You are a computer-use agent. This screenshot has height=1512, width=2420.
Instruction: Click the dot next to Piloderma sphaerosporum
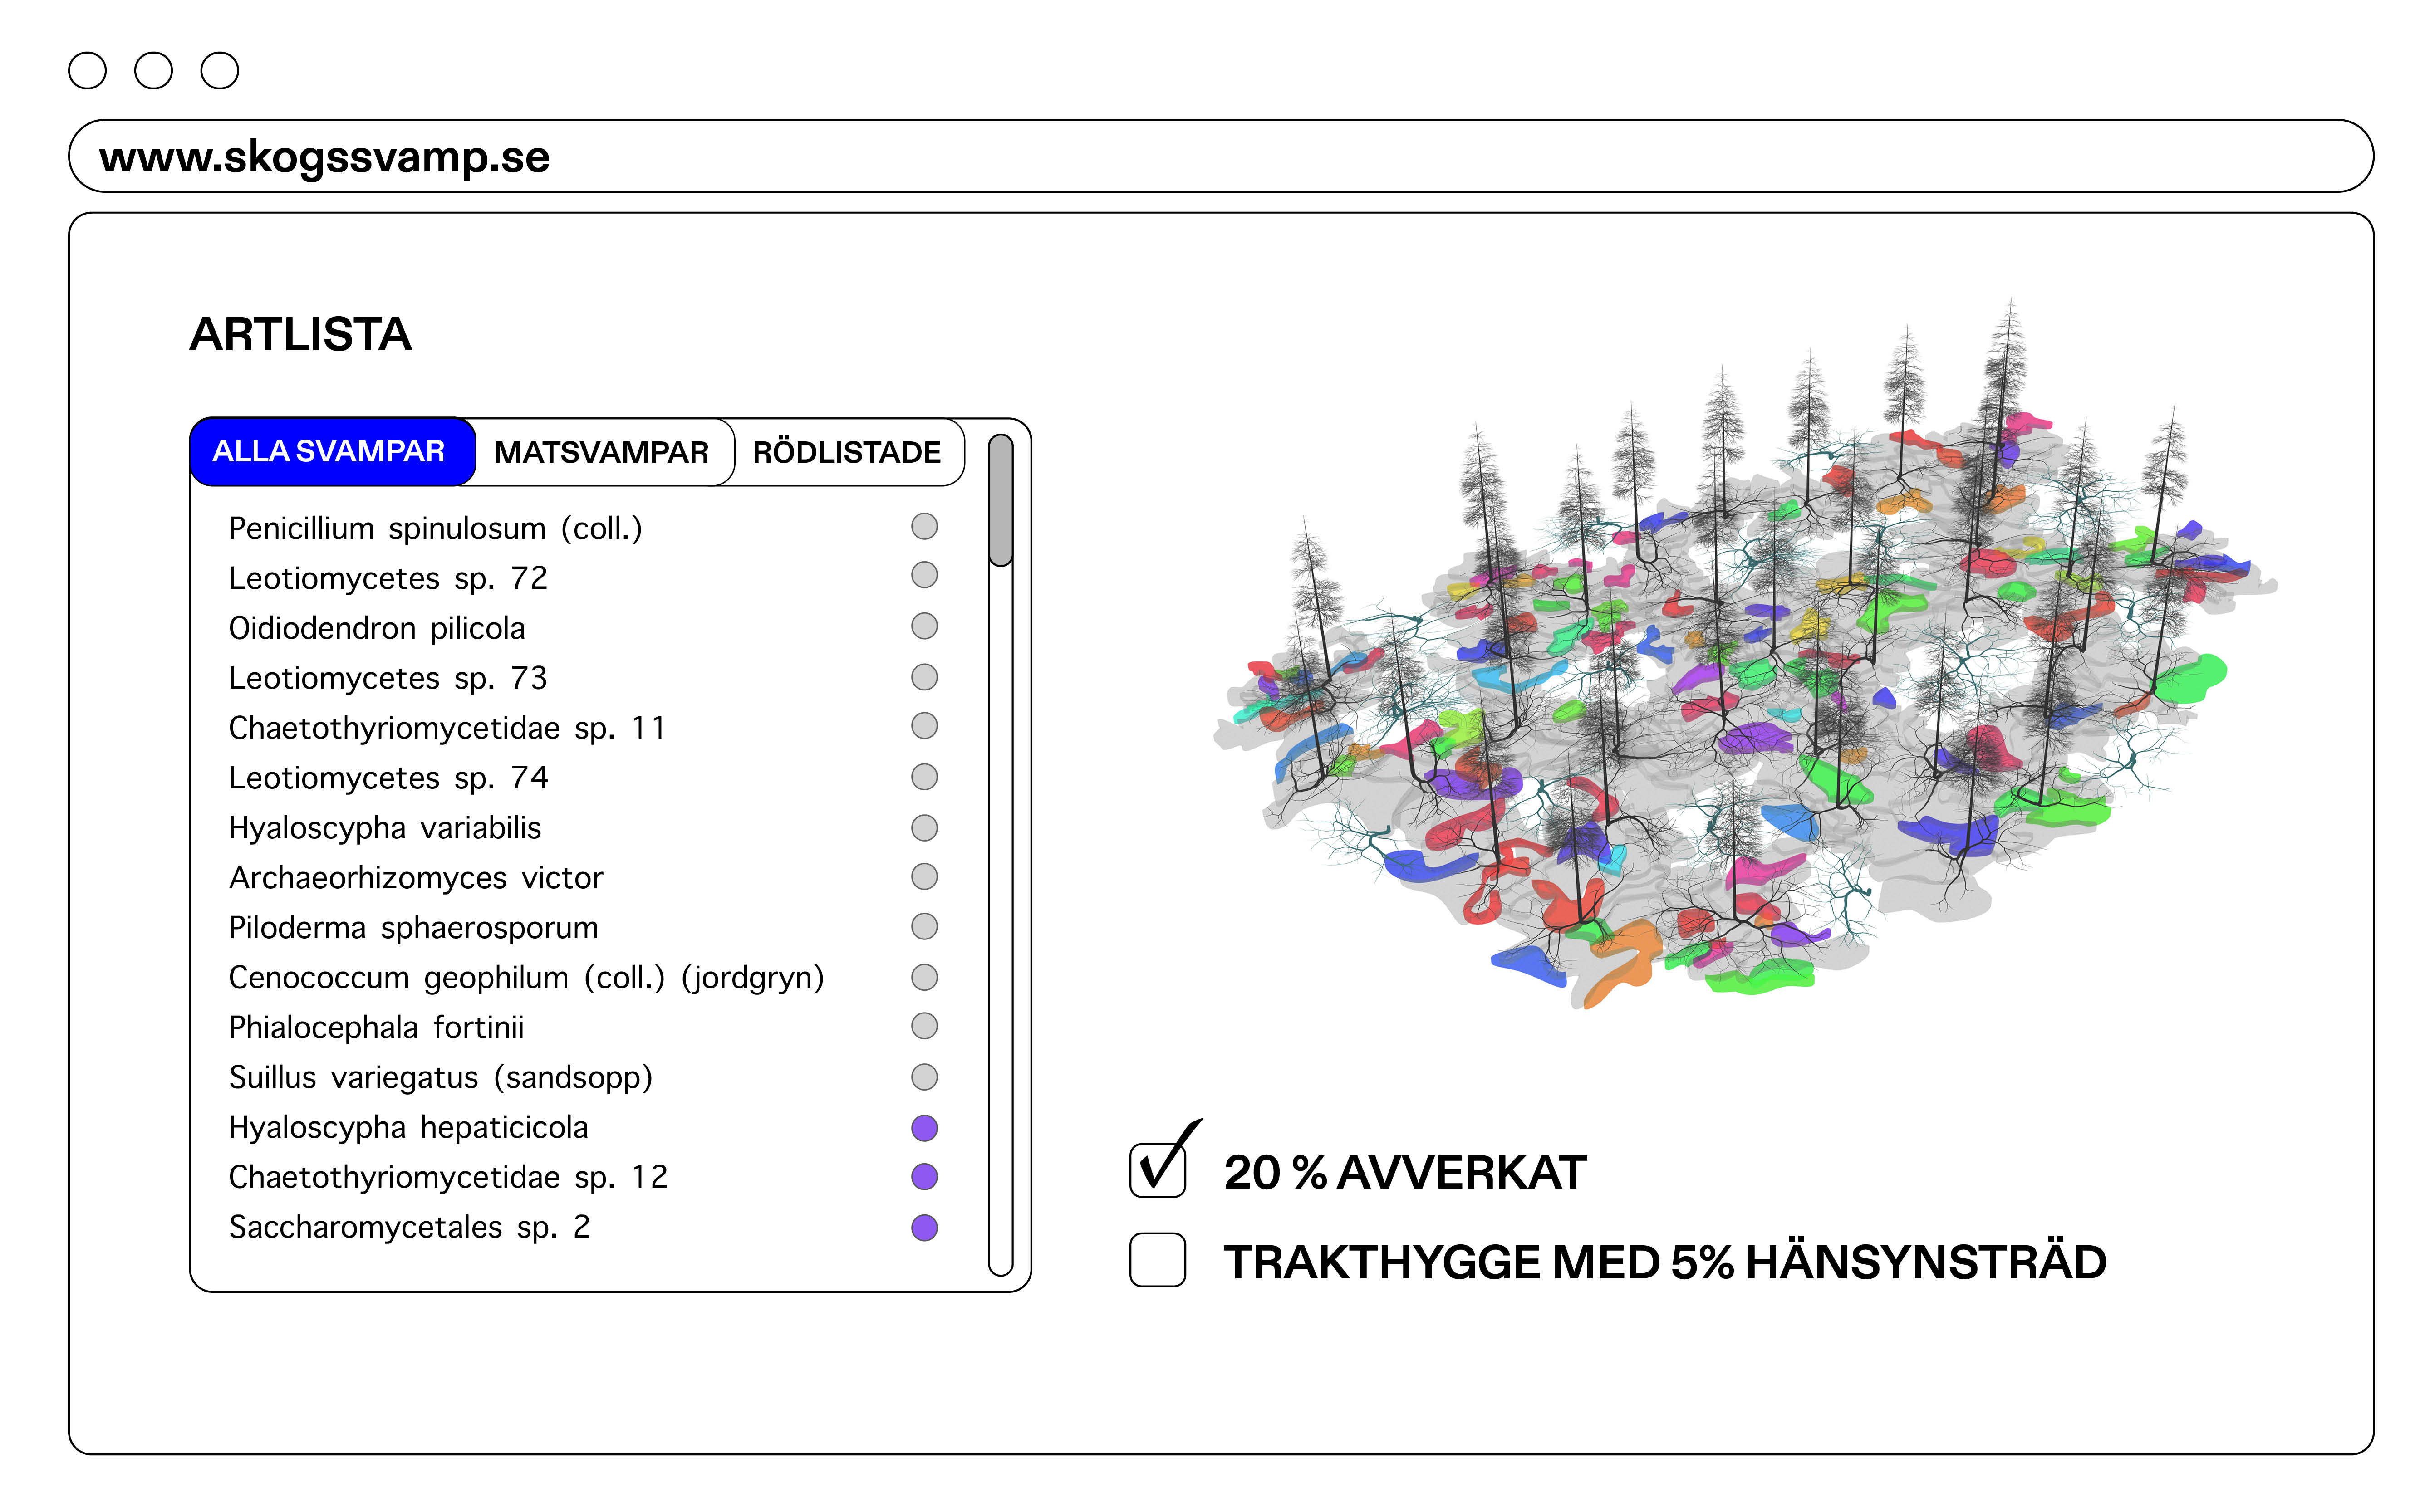[x=924, y=926]
